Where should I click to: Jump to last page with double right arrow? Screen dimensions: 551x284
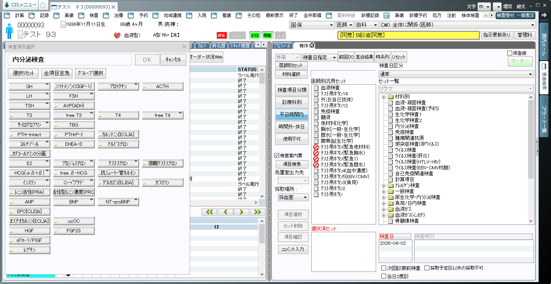point(258,212)
